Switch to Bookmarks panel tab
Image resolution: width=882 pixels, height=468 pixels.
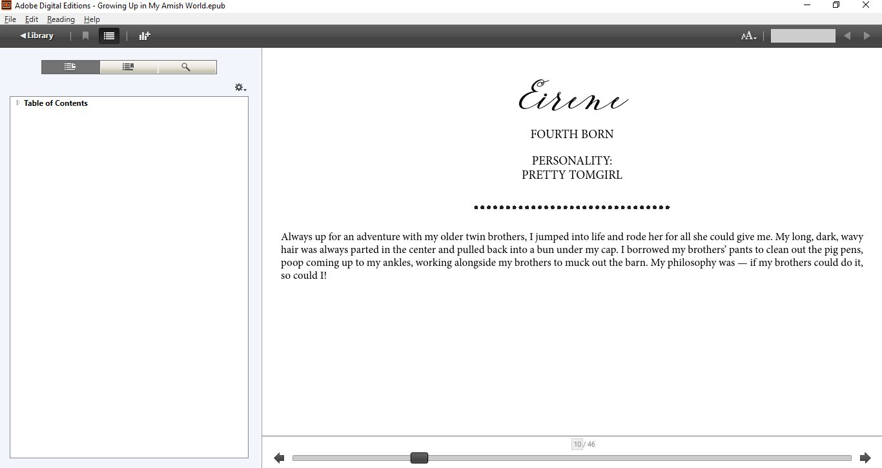pos(128,67)
